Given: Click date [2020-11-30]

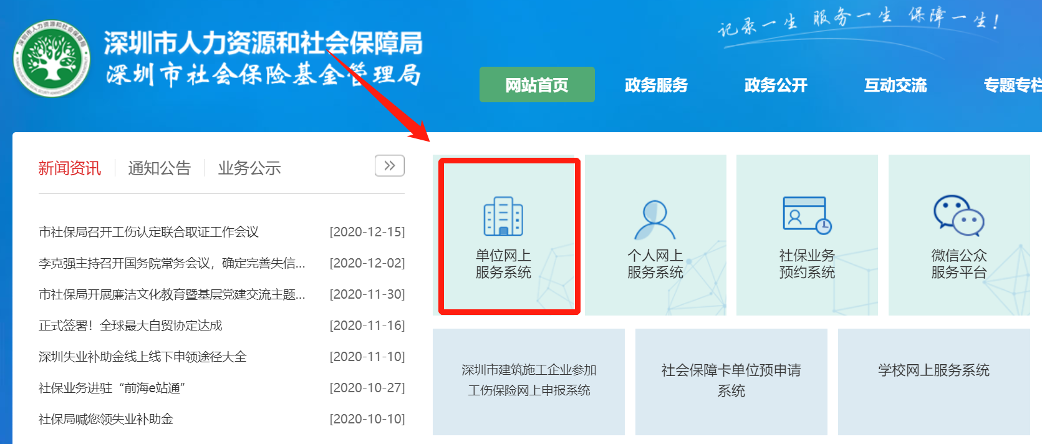Looking at the screenshot, I should click(367, 294).
